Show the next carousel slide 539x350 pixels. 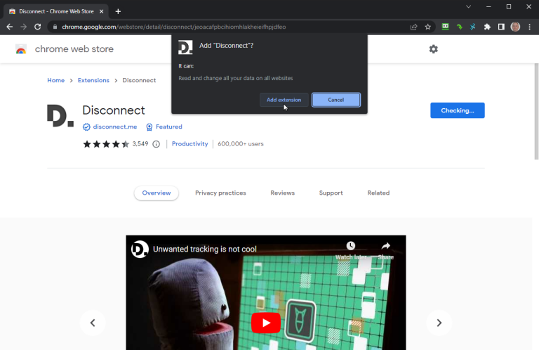click(439, 323)
